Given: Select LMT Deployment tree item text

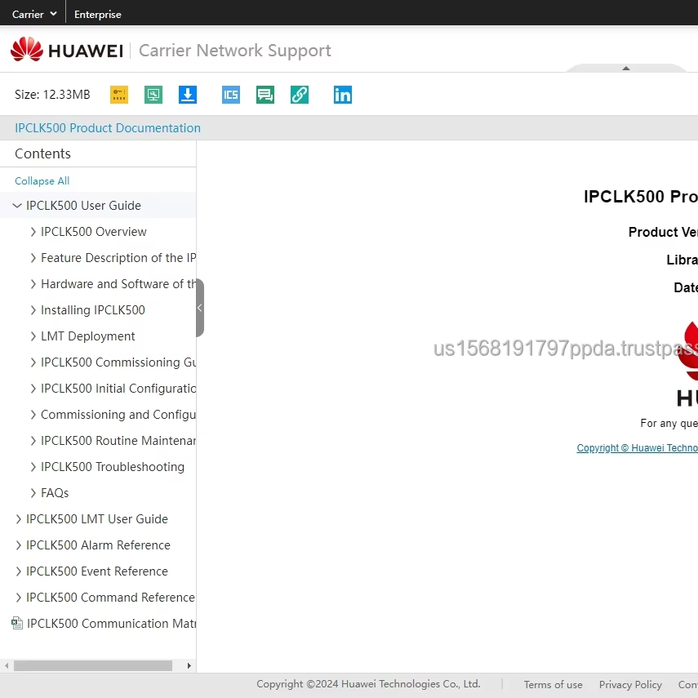Looking at the screenshot, I should [x=87, y=336].
